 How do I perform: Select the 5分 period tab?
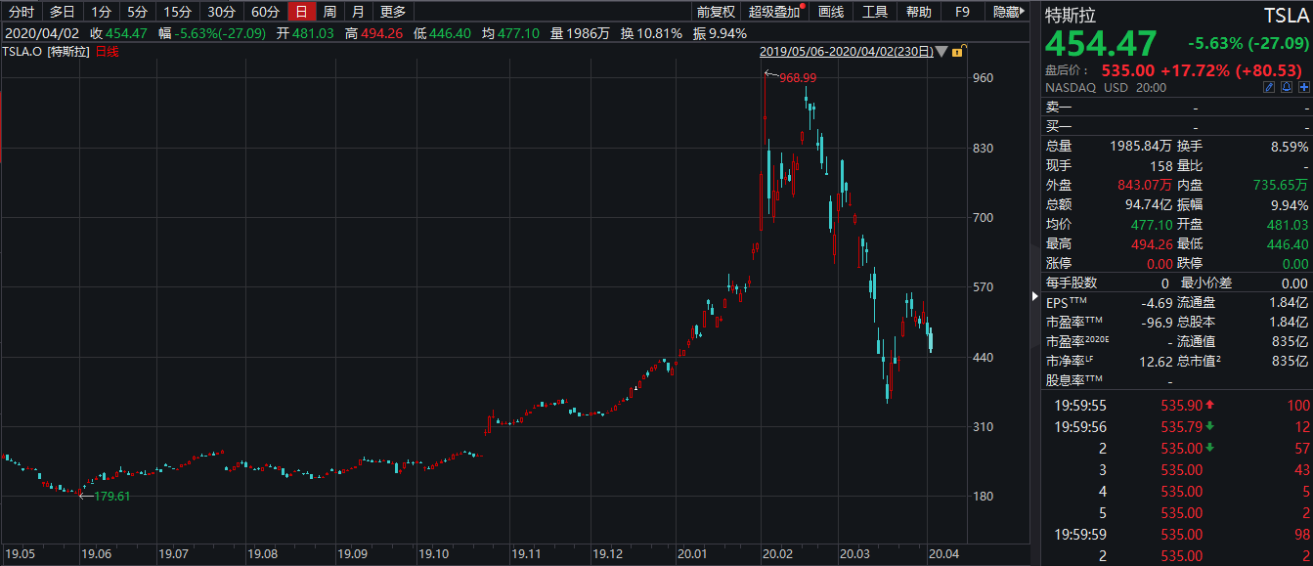coord(138,12)
